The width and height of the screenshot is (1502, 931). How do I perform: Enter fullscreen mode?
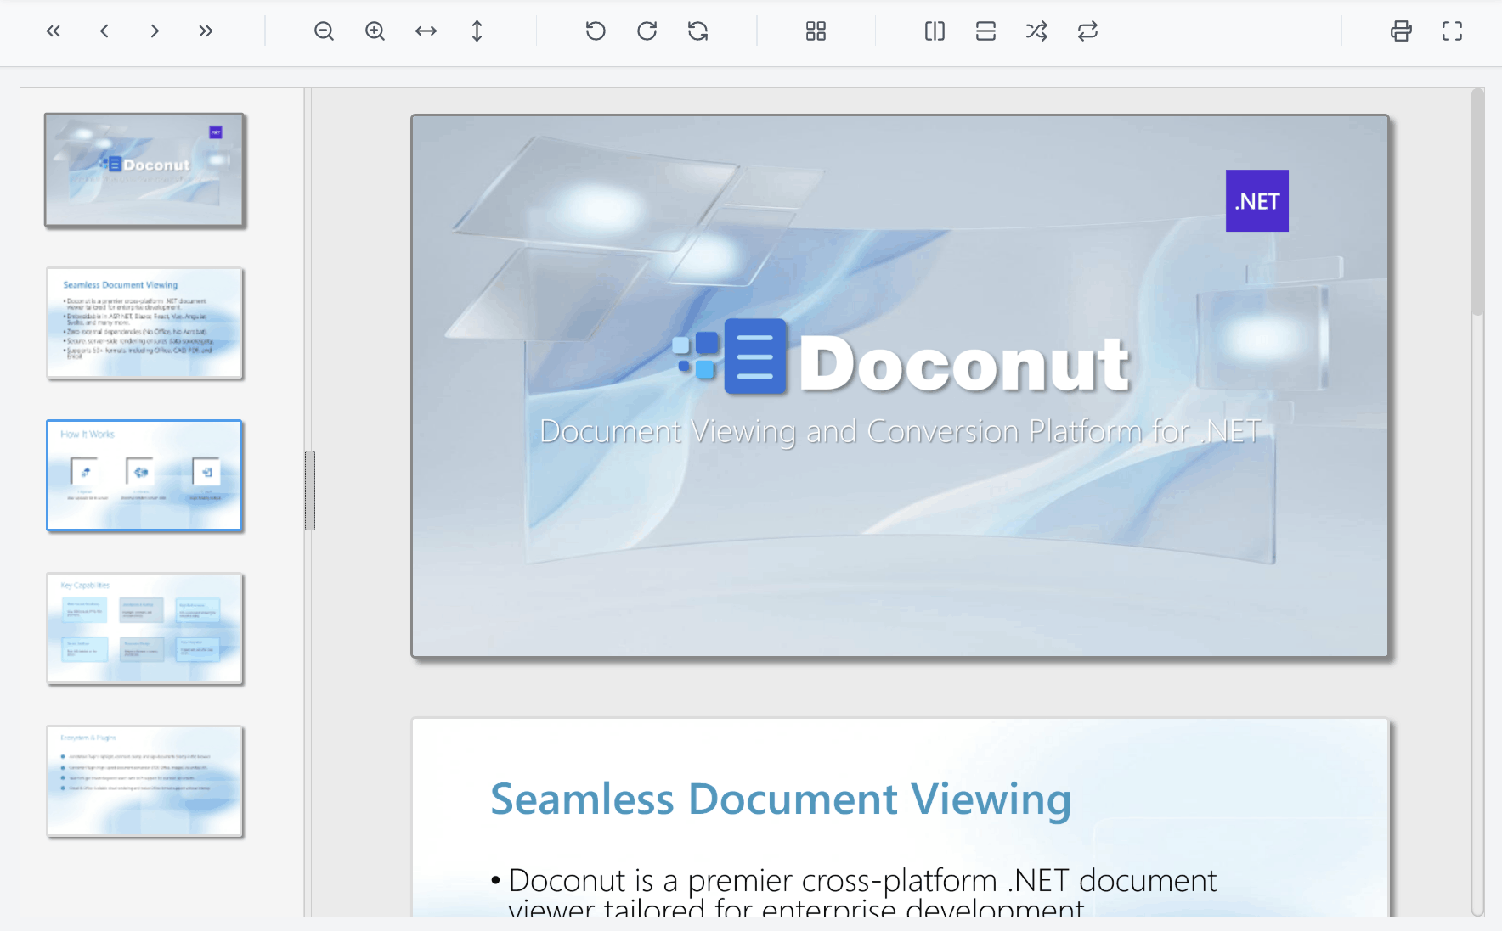click(x=1452, y=31)
